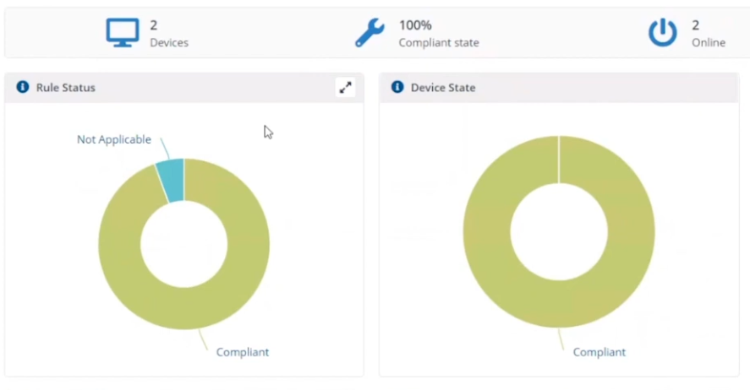Click the Online text label
The image size is (750, 390).
[709, 42]
